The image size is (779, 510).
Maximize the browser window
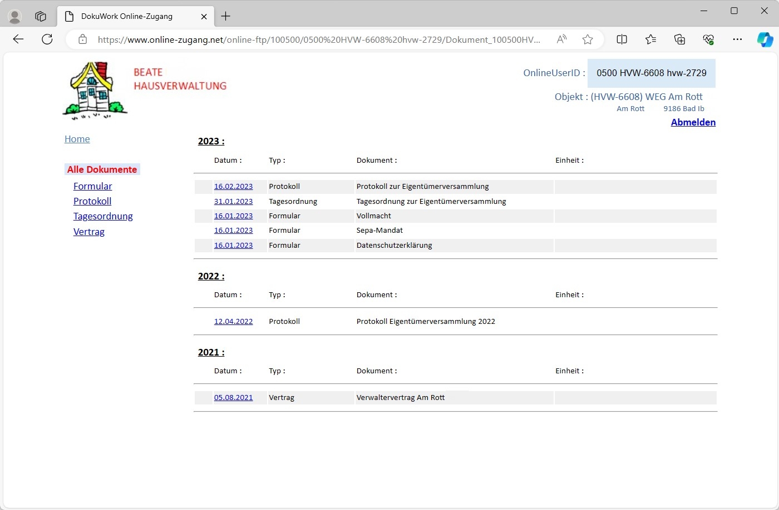point(734,11)
